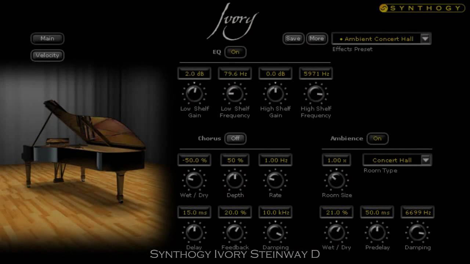Open the Velocity page tab

coord(47,55)
